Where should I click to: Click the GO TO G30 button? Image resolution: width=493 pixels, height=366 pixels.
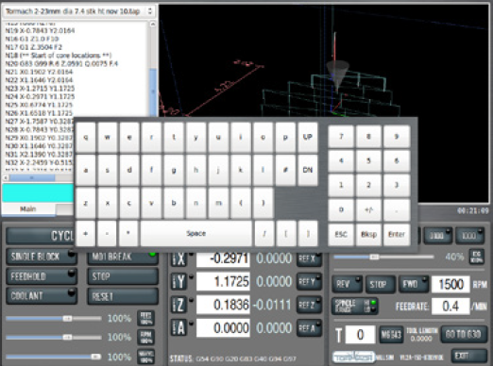coord(464,334)
